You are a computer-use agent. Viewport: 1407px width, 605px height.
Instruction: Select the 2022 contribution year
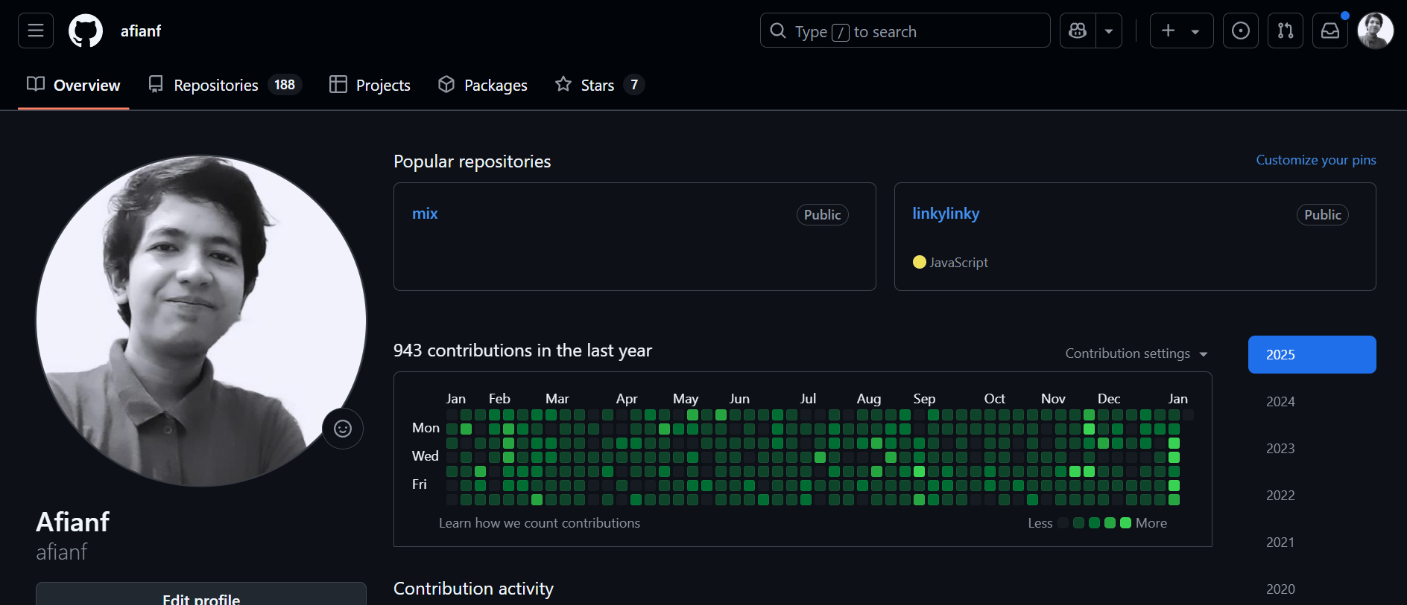[x=1280, y=496]
